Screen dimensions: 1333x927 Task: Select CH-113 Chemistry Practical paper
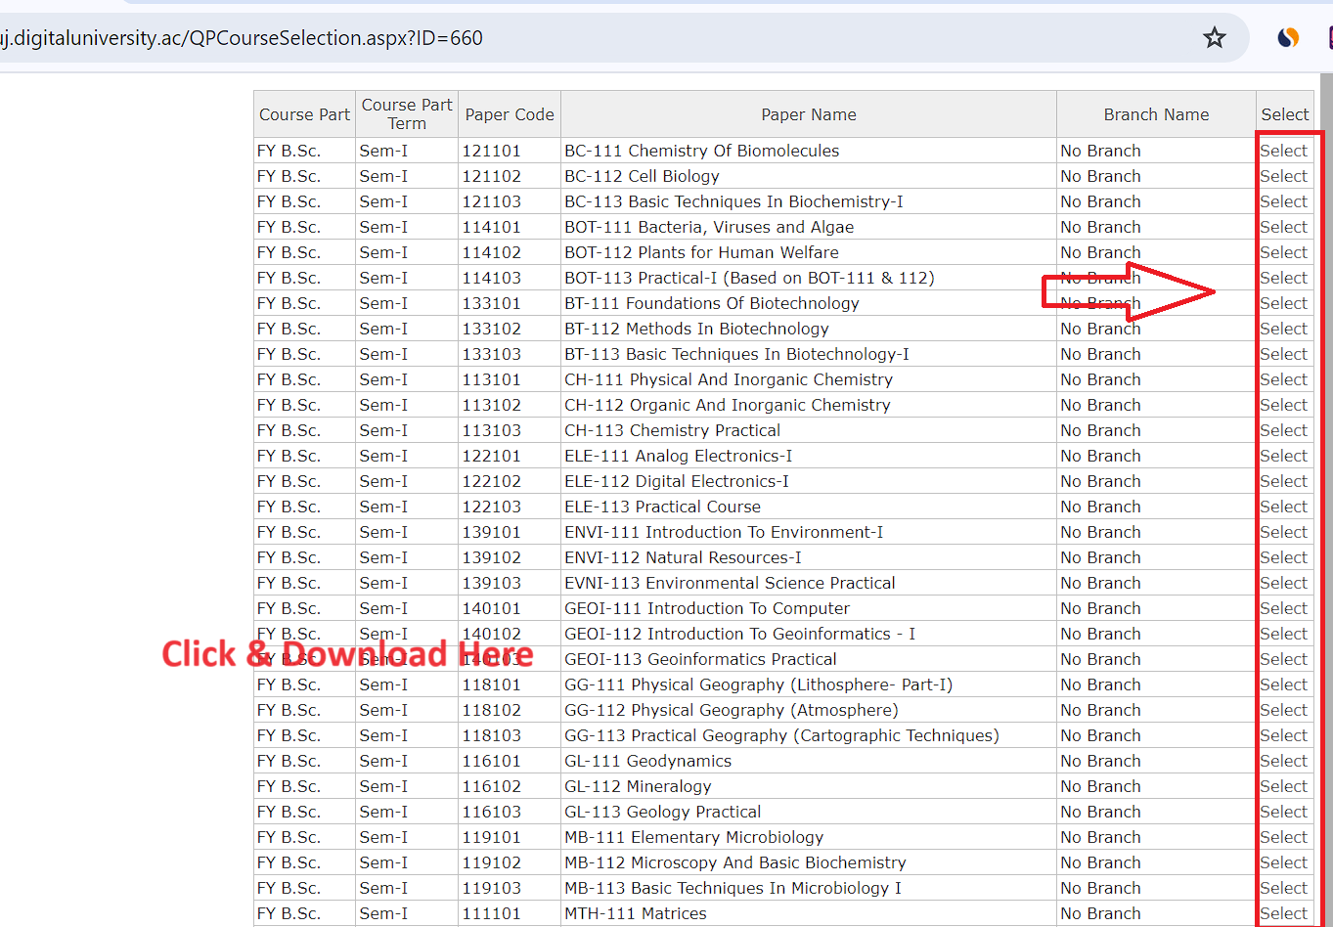click(1283, 430)
